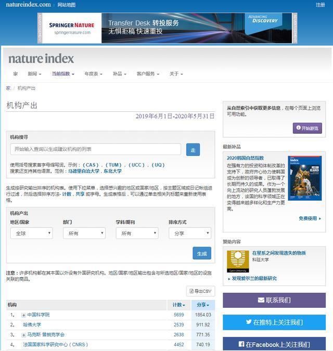Click the Curtin University logo thumbnail

click(238, 262)
